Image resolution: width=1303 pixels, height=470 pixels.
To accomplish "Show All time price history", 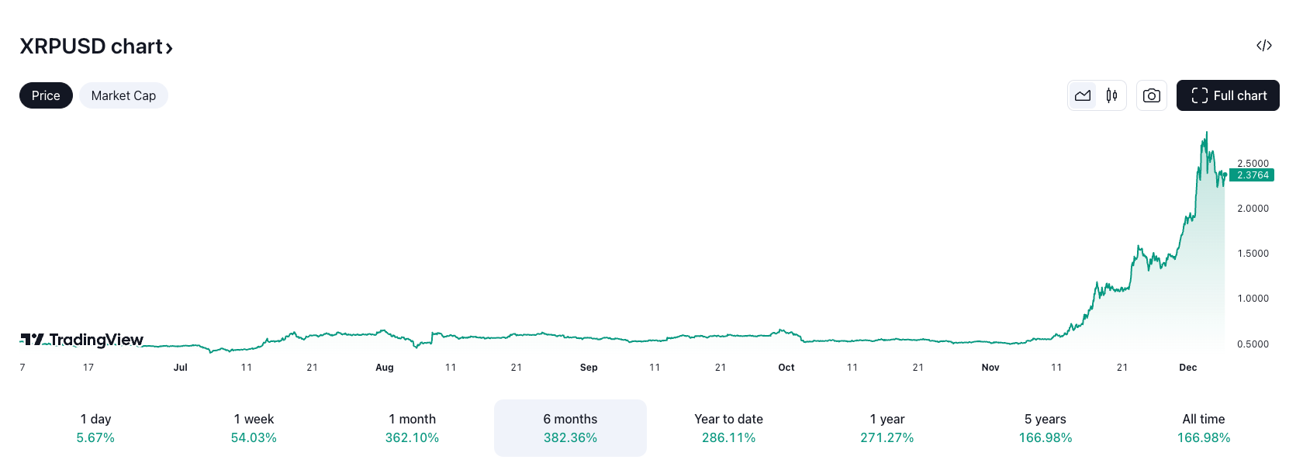I will click(x=1203, y=428).
